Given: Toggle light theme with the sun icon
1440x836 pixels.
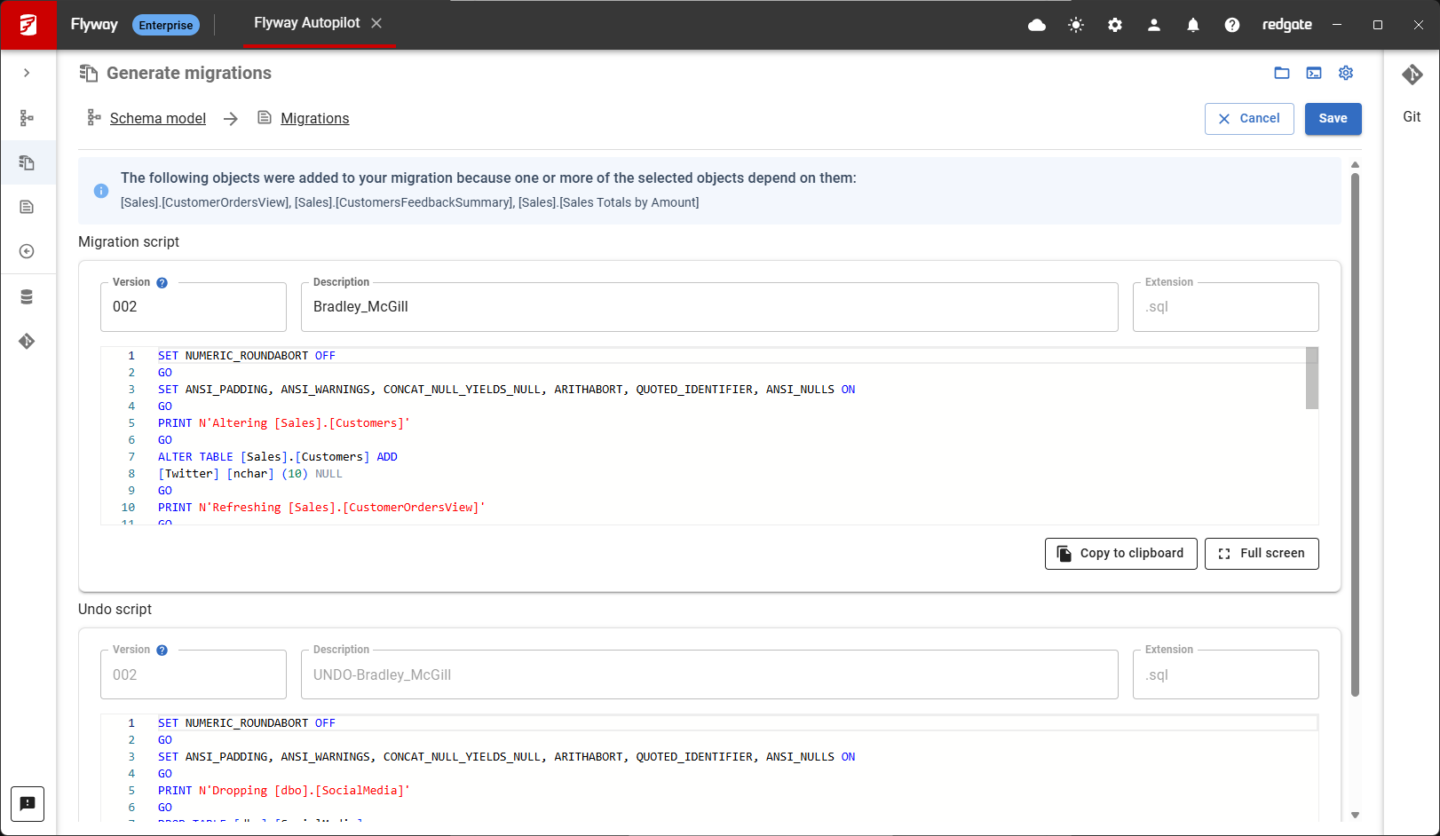Looking at the screenshot, I should (x=1076, y=25).
